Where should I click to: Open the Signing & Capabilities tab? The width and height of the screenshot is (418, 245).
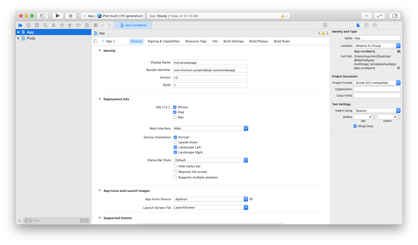[163, 41]
